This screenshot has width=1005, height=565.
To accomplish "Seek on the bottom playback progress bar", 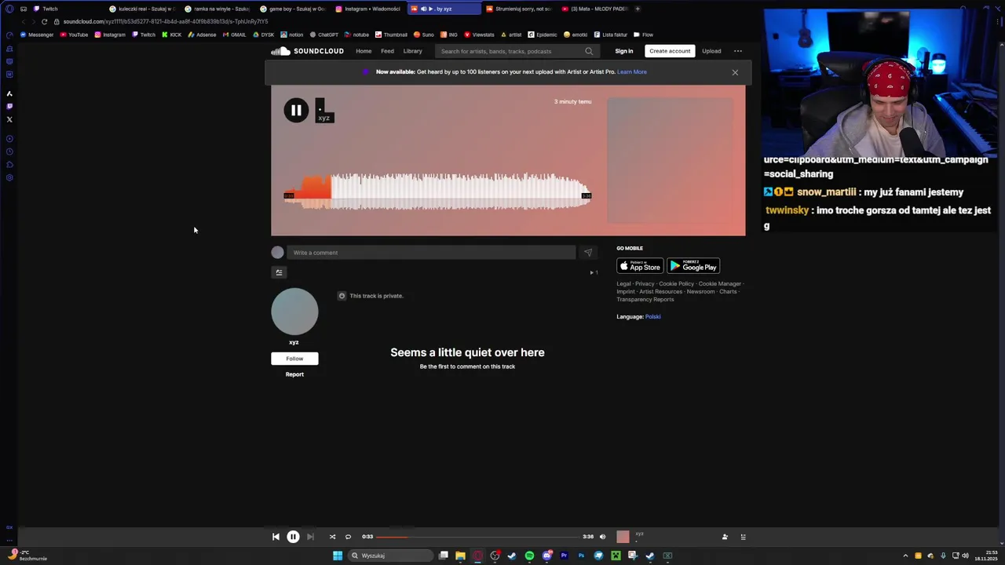I will coord(477,537).
